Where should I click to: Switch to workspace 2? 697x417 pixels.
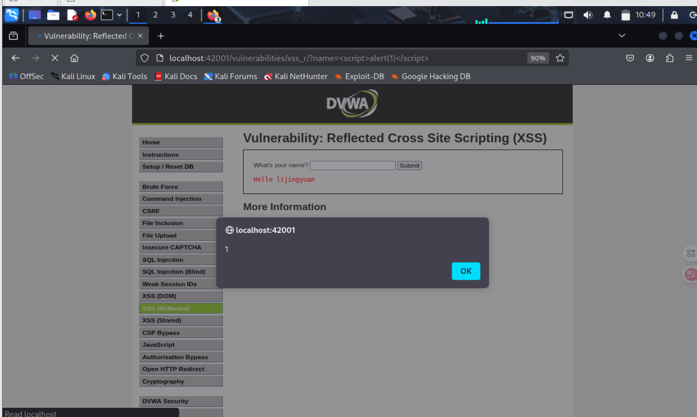coord(155,15)
